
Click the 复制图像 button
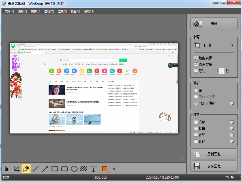[214, 154]
